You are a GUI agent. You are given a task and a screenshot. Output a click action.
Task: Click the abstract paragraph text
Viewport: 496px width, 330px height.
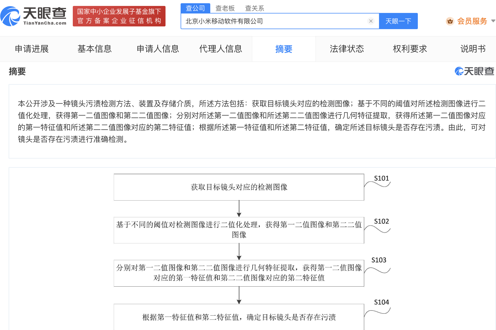pyautogui.click(x=252, y=121)
